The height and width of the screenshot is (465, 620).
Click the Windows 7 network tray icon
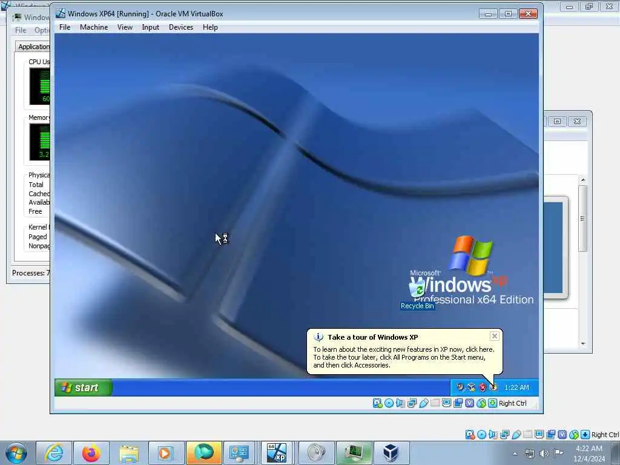(x=529, y=453)
